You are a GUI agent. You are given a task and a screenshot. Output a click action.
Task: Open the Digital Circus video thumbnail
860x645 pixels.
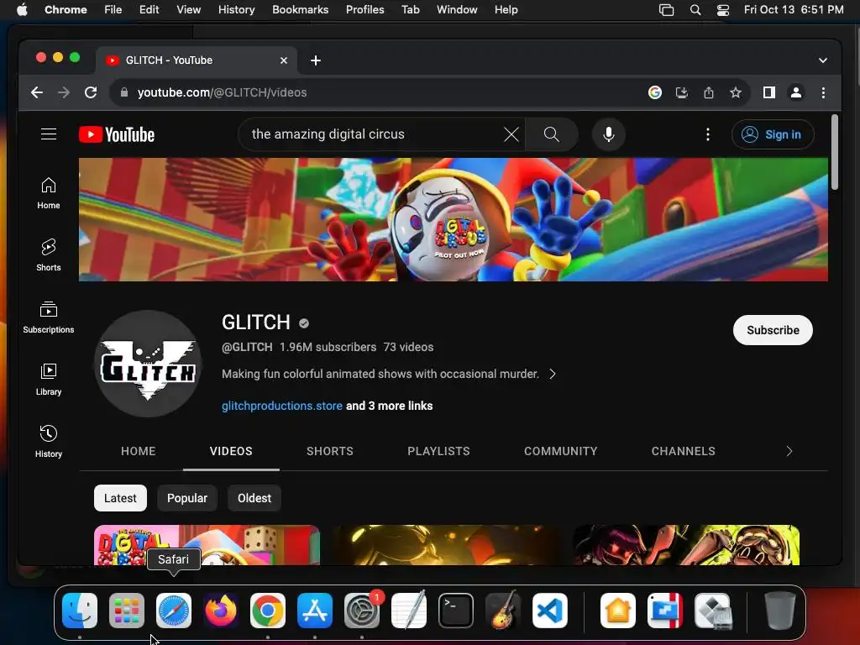pyautogui.click(x=207, y=545)
